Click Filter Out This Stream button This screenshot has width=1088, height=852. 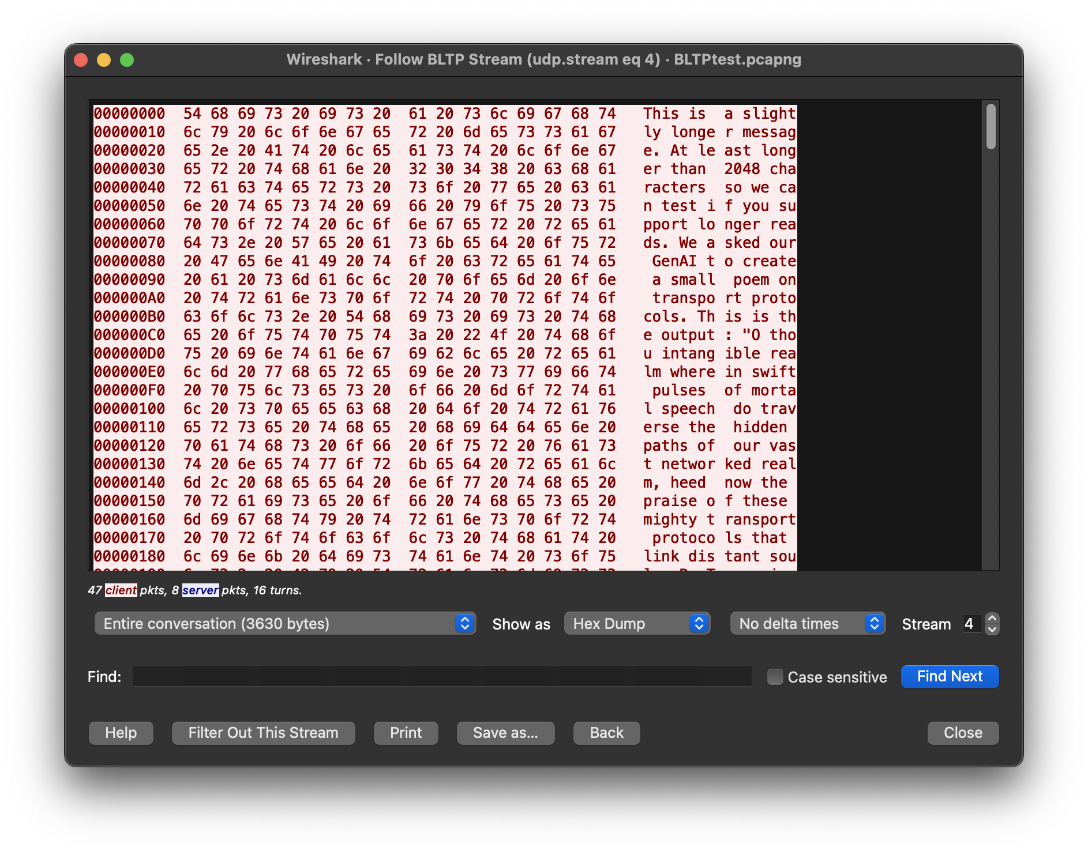tap(264, 733)
